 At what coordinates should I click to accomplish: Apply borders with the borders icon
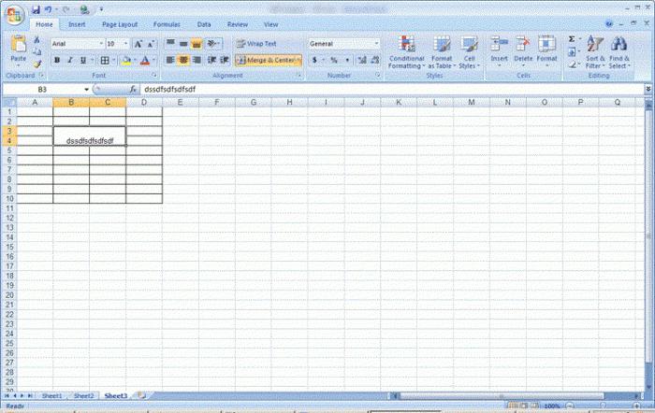tap(105, 61)
